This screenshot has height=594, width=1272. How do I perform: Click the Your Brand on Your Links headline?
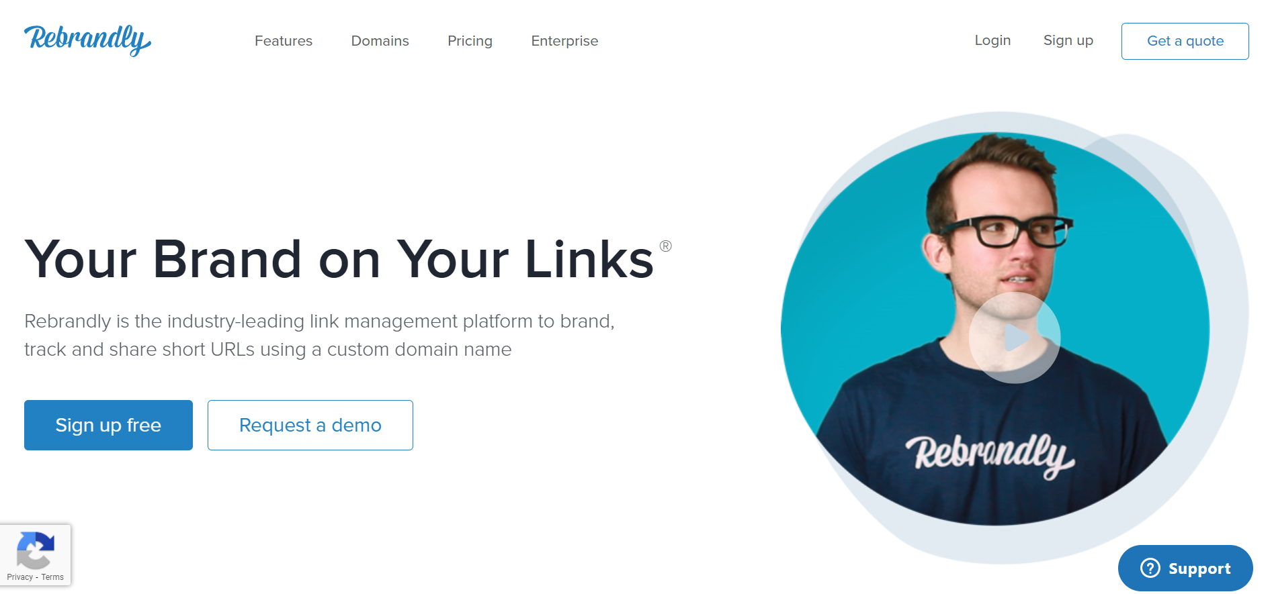tap(339, 259)
